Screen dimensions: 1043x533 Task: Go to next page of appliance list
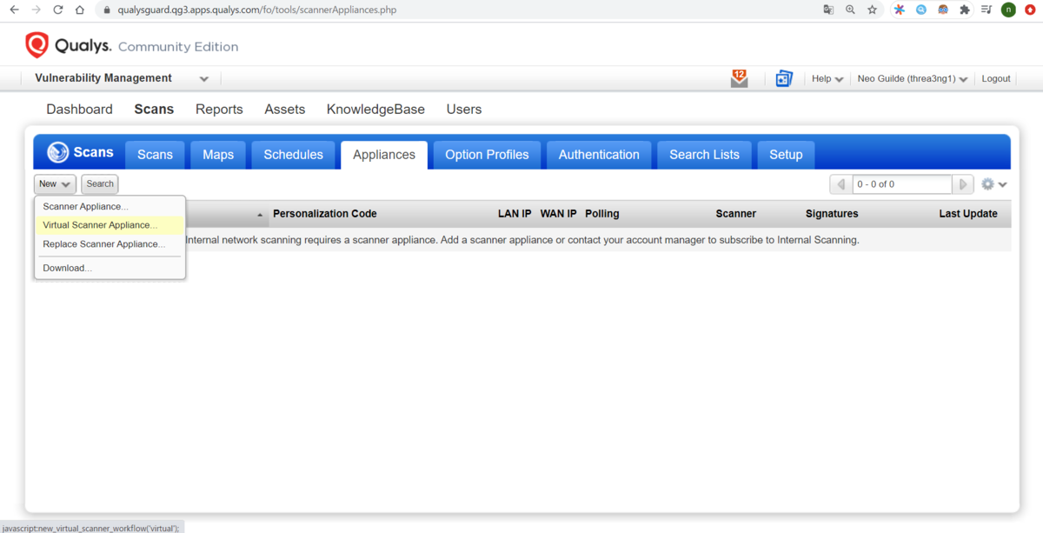962,184
